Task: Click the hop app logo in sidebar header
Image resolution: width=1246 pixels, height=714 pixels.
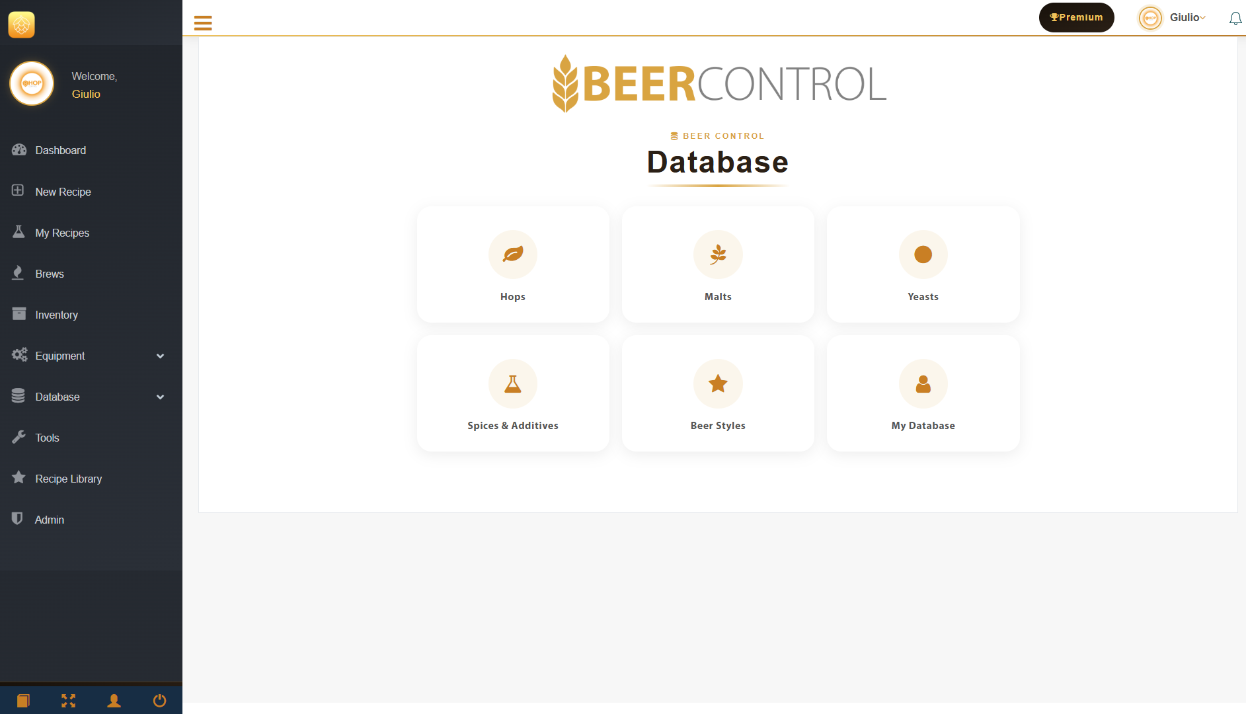Action: [22, 25]
